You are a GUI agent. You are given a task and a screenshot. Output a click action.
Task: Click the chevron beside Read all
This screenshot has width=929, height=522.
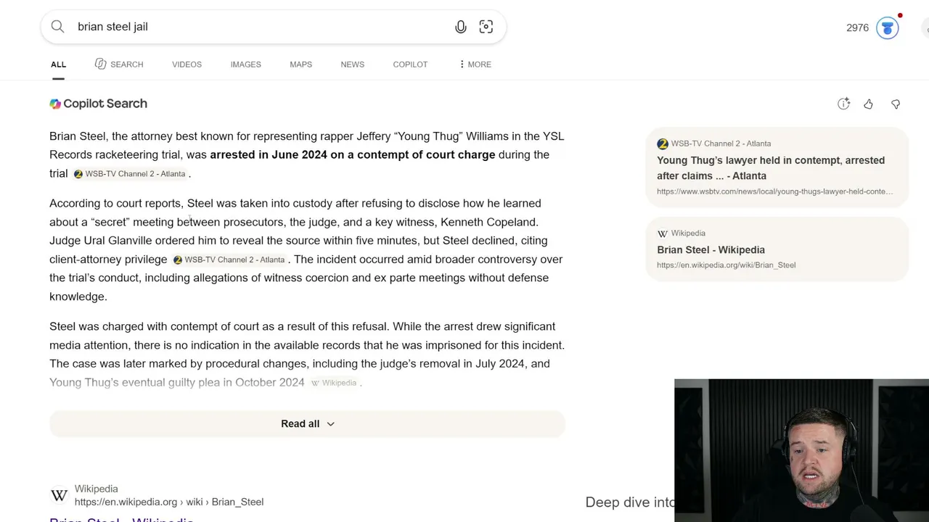tap(330, 424)
